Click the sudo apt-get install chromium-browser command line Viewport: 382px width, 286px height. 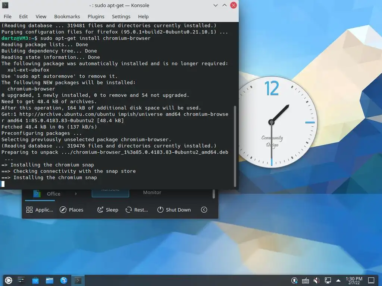(95, 38)
